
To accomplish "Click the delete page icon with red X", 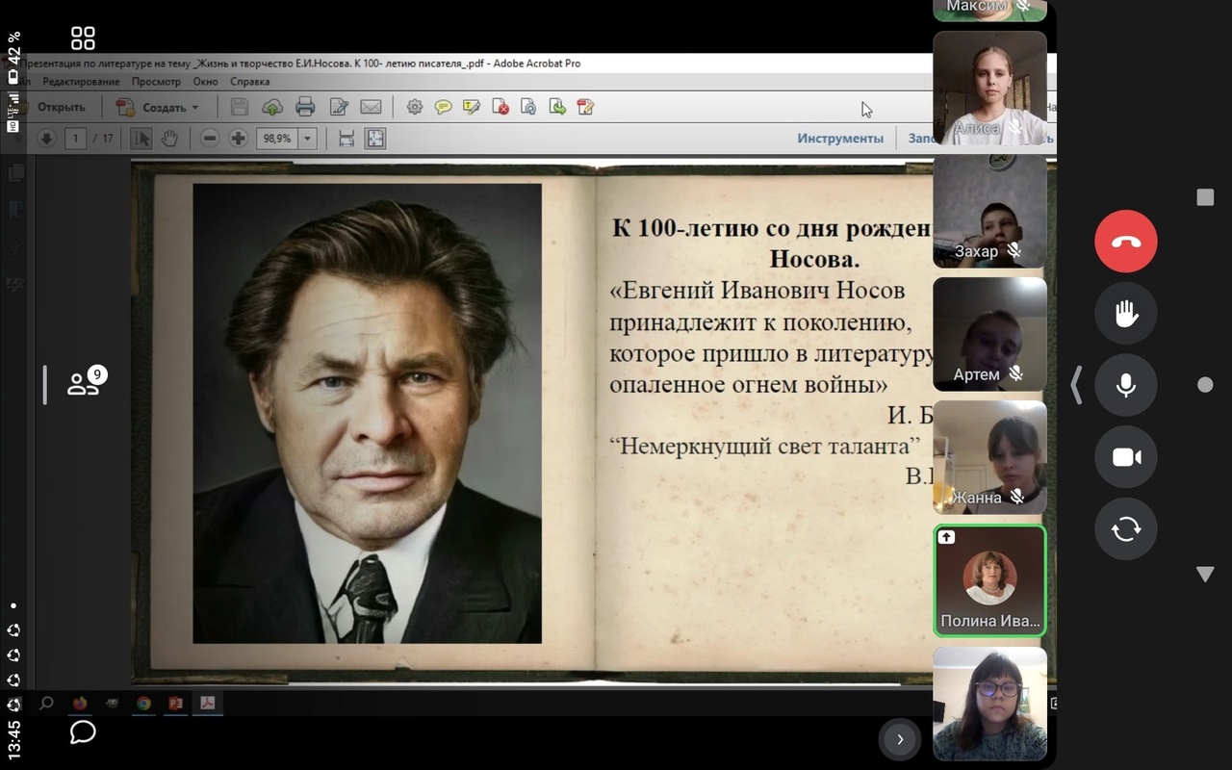I will (x=500, y=107).
